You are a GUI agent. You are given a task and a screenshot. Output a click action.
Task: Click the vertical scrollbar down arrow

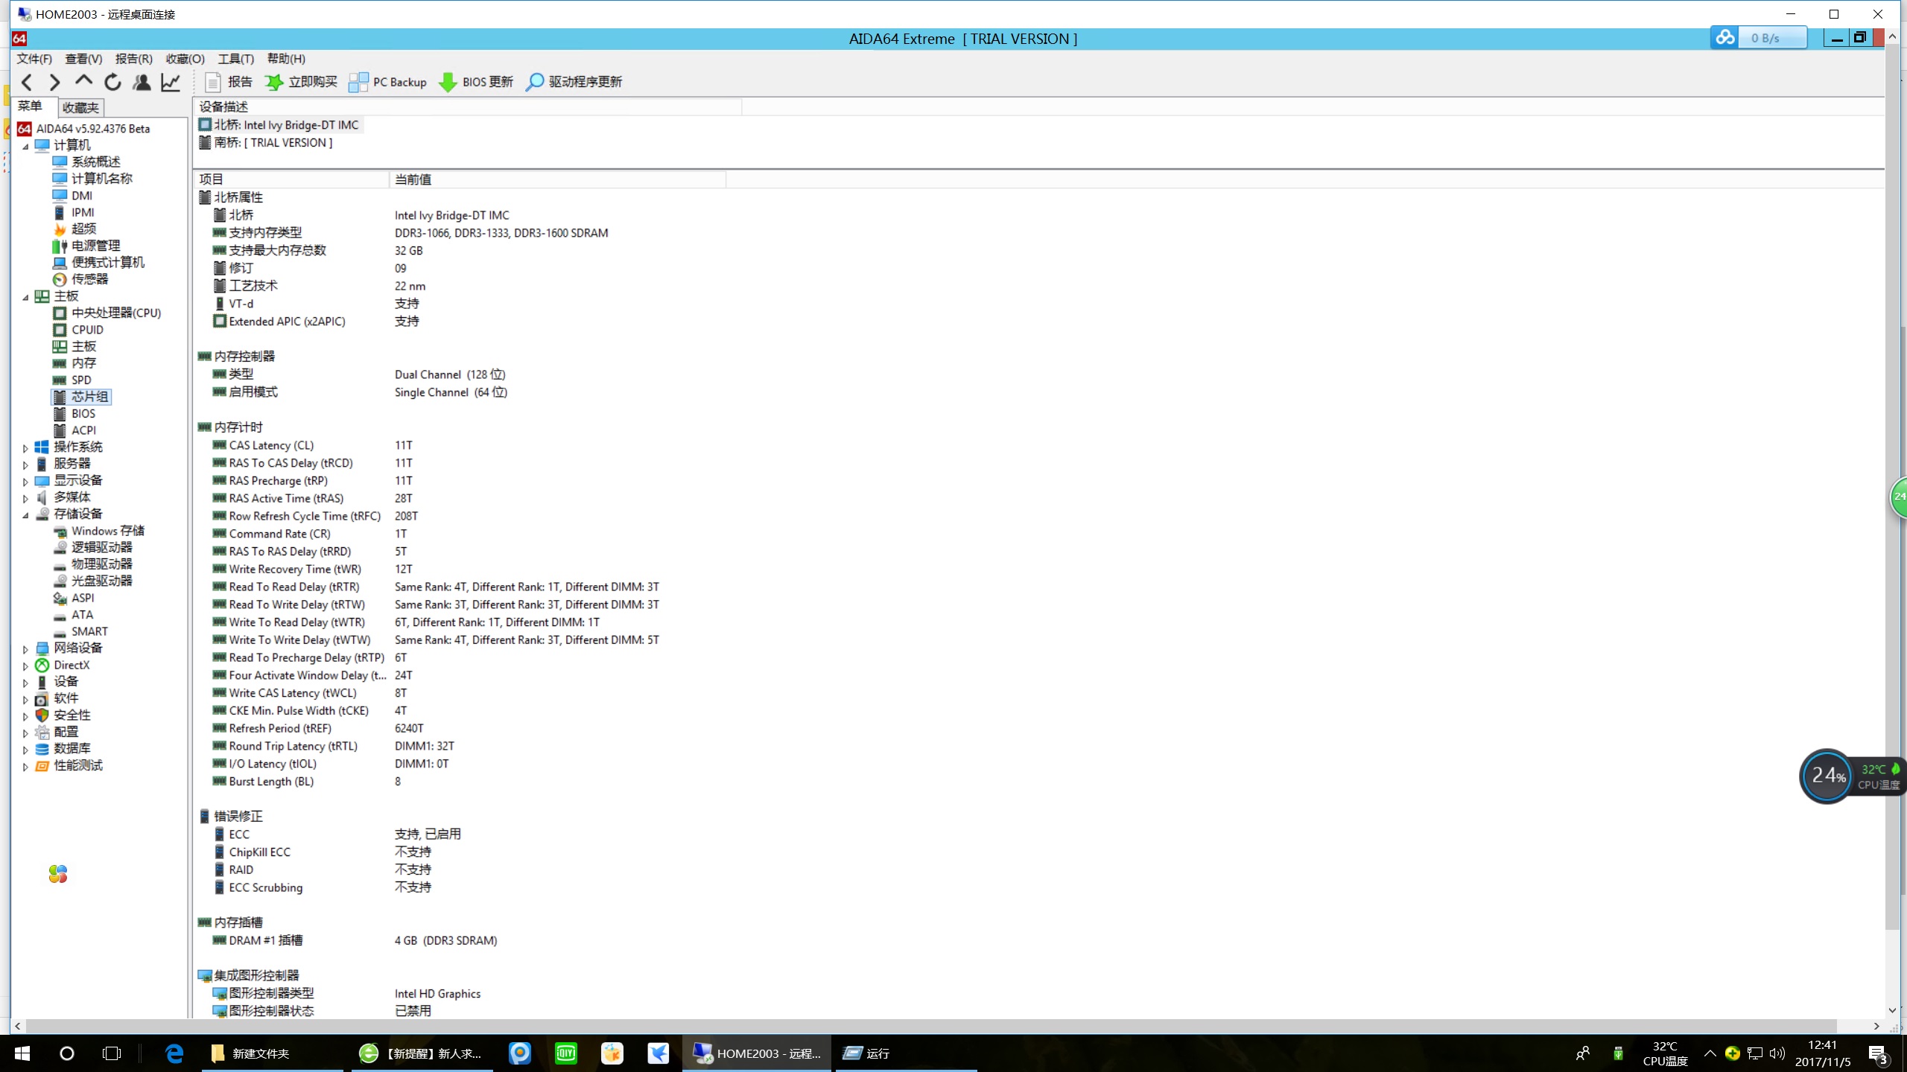(1892, 1010)
